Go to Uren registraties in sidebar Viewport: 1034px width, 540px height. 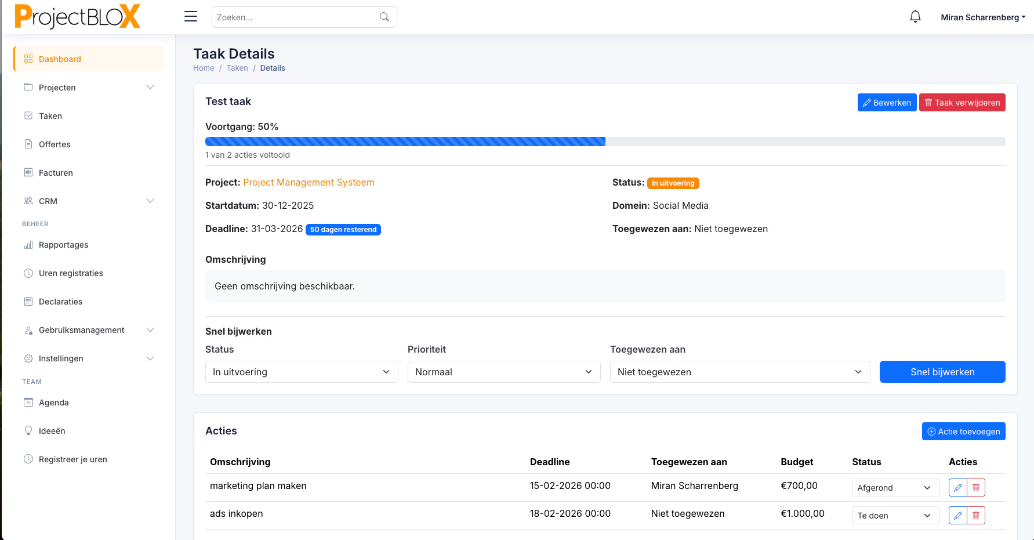[x=71, y=273]
